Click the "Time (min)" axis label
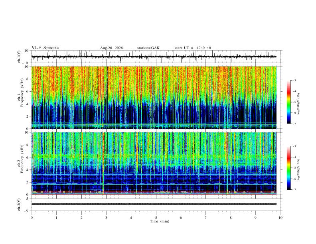 coord(160,221)
